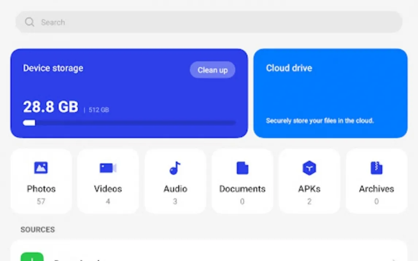Open the Device storage card title
The width and height of the screenshot is (418, 261).
53,68
